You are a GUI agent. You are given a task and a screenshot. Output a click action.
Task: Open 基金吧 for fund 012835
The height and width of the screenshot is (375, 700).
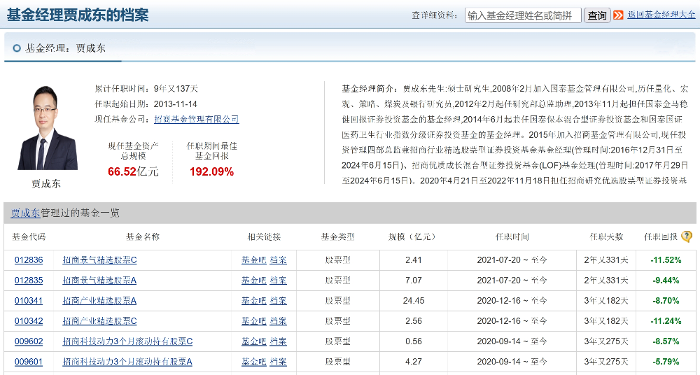[253, 281]
